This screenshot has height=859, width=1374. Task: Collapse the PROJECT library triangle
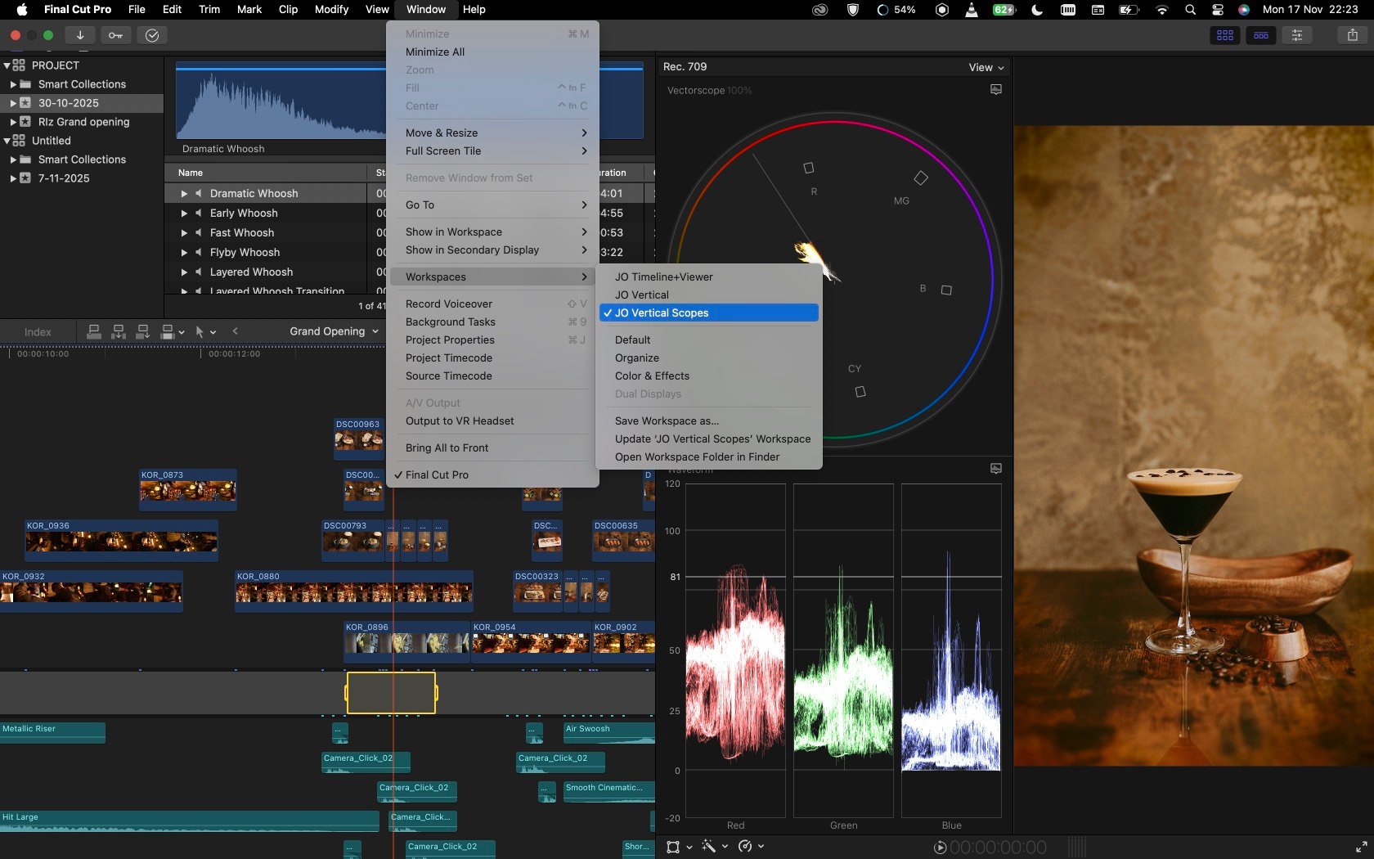tap(7, 65)
